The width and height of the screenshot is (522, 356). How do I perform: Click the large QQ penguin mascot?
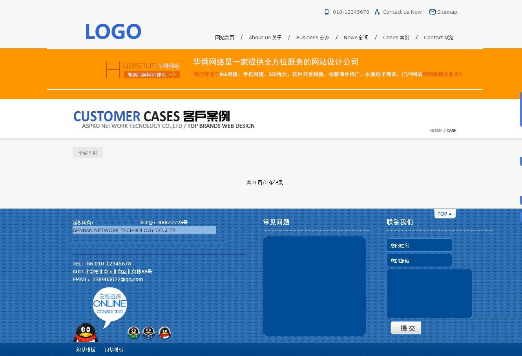pos(86,332)
